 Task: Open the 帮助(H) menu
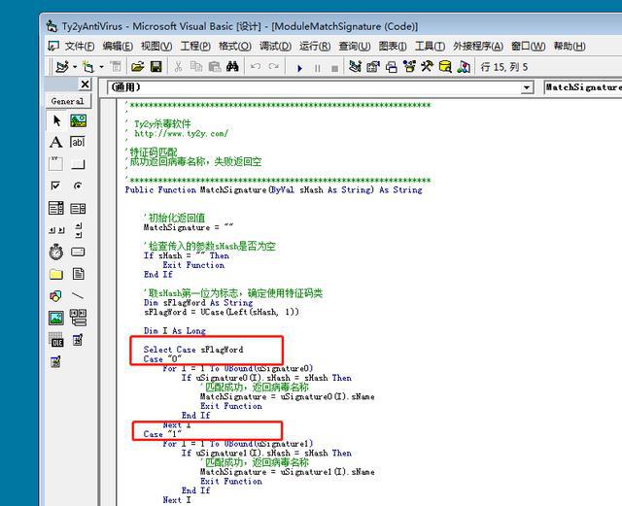click(570, 46)
